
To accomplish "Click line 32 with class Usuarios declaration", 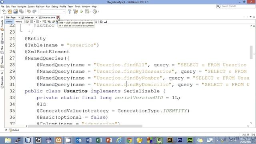I will point(95,91).
